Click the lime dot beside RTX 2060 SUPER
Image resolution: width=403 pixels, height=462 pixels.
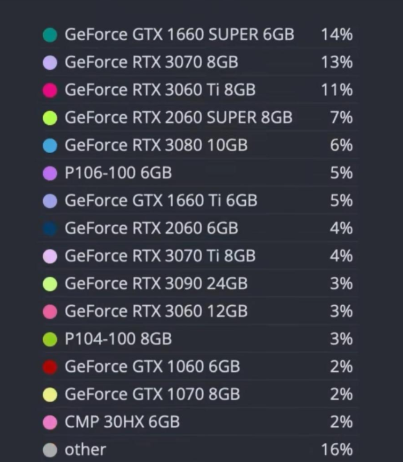pyautogui.click(x=50, y=118)
